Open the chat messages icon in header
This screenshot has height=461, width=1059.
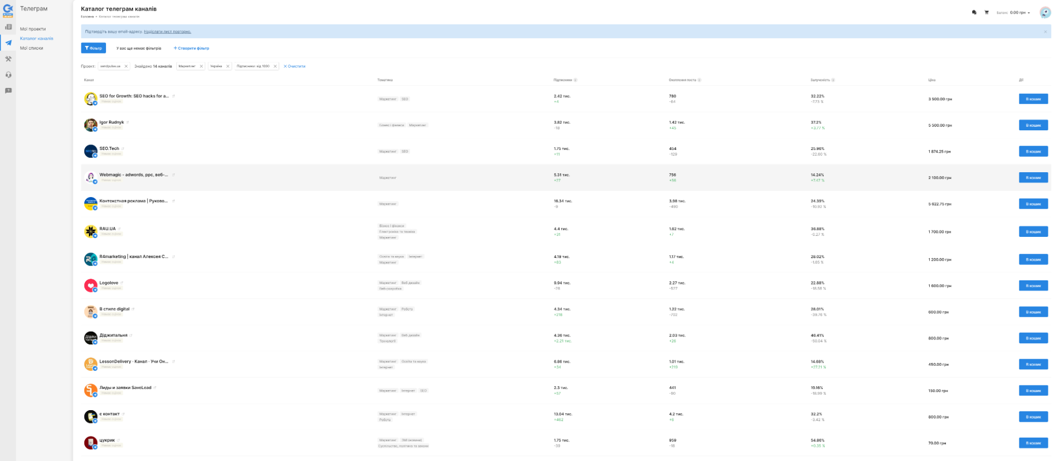974,12
